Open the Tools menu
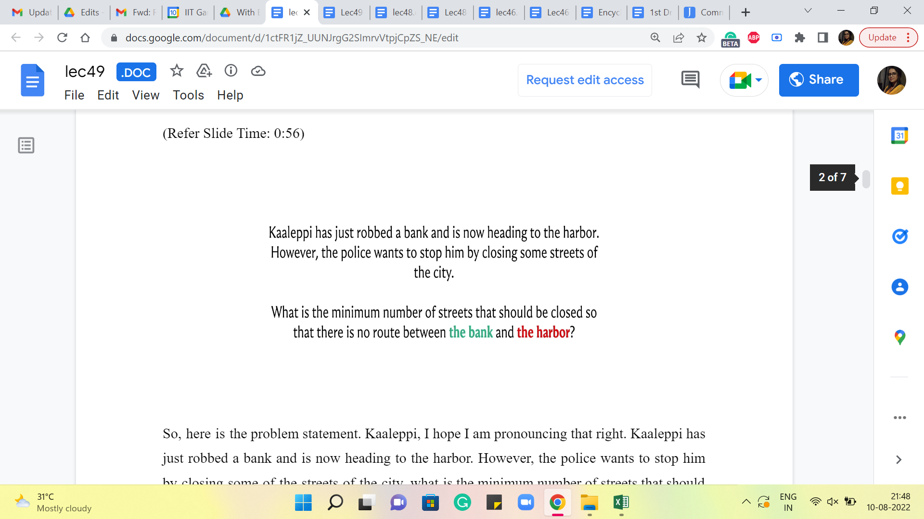The height and width of the screenshot is (519, 924). (x=188, y=95)
